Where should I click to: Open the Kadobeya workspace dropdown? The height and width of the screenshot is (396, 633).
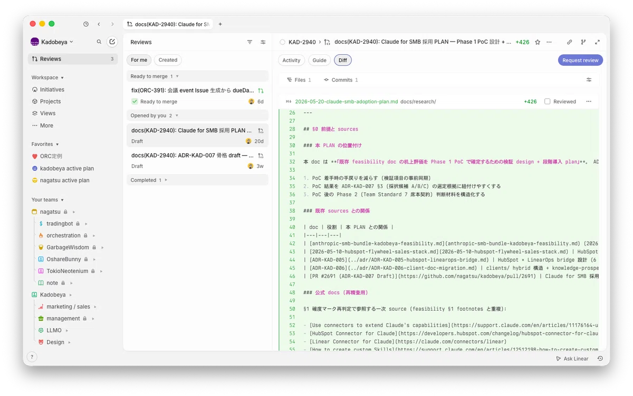(x=52, y=42)
